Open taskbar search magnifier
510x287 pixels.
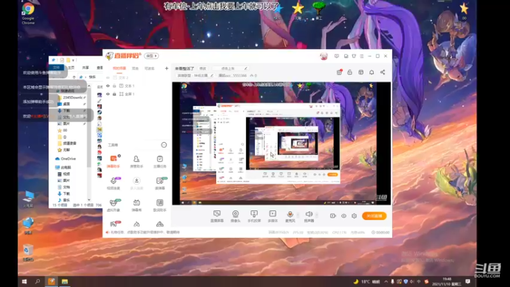(38, 281)
